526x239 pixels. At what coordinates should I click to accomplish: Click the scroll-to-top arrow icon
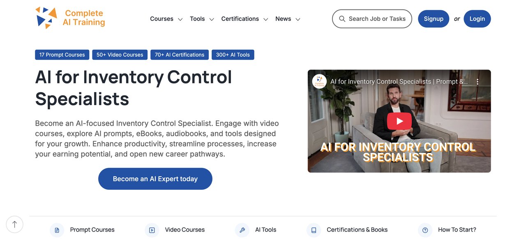tap(15, 224)
